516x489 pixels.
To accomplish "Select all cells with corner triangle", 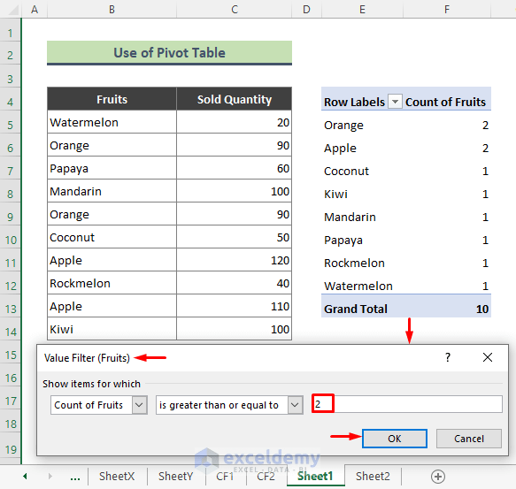I will 12,10.
